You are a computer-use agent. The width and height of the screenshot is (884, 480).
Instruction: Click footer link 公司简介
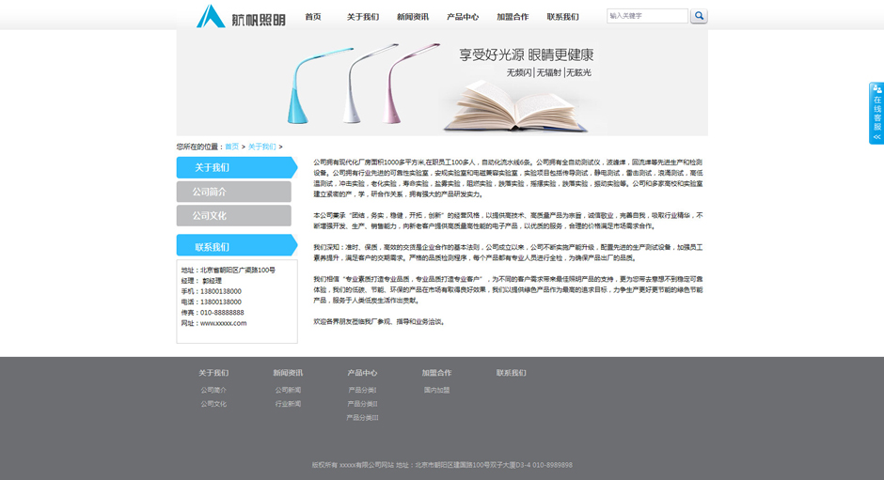coord(213,390)
